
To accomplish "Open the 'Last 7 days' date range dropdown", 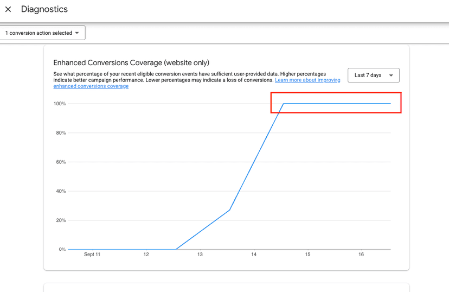I will click(x=374, y=75).
